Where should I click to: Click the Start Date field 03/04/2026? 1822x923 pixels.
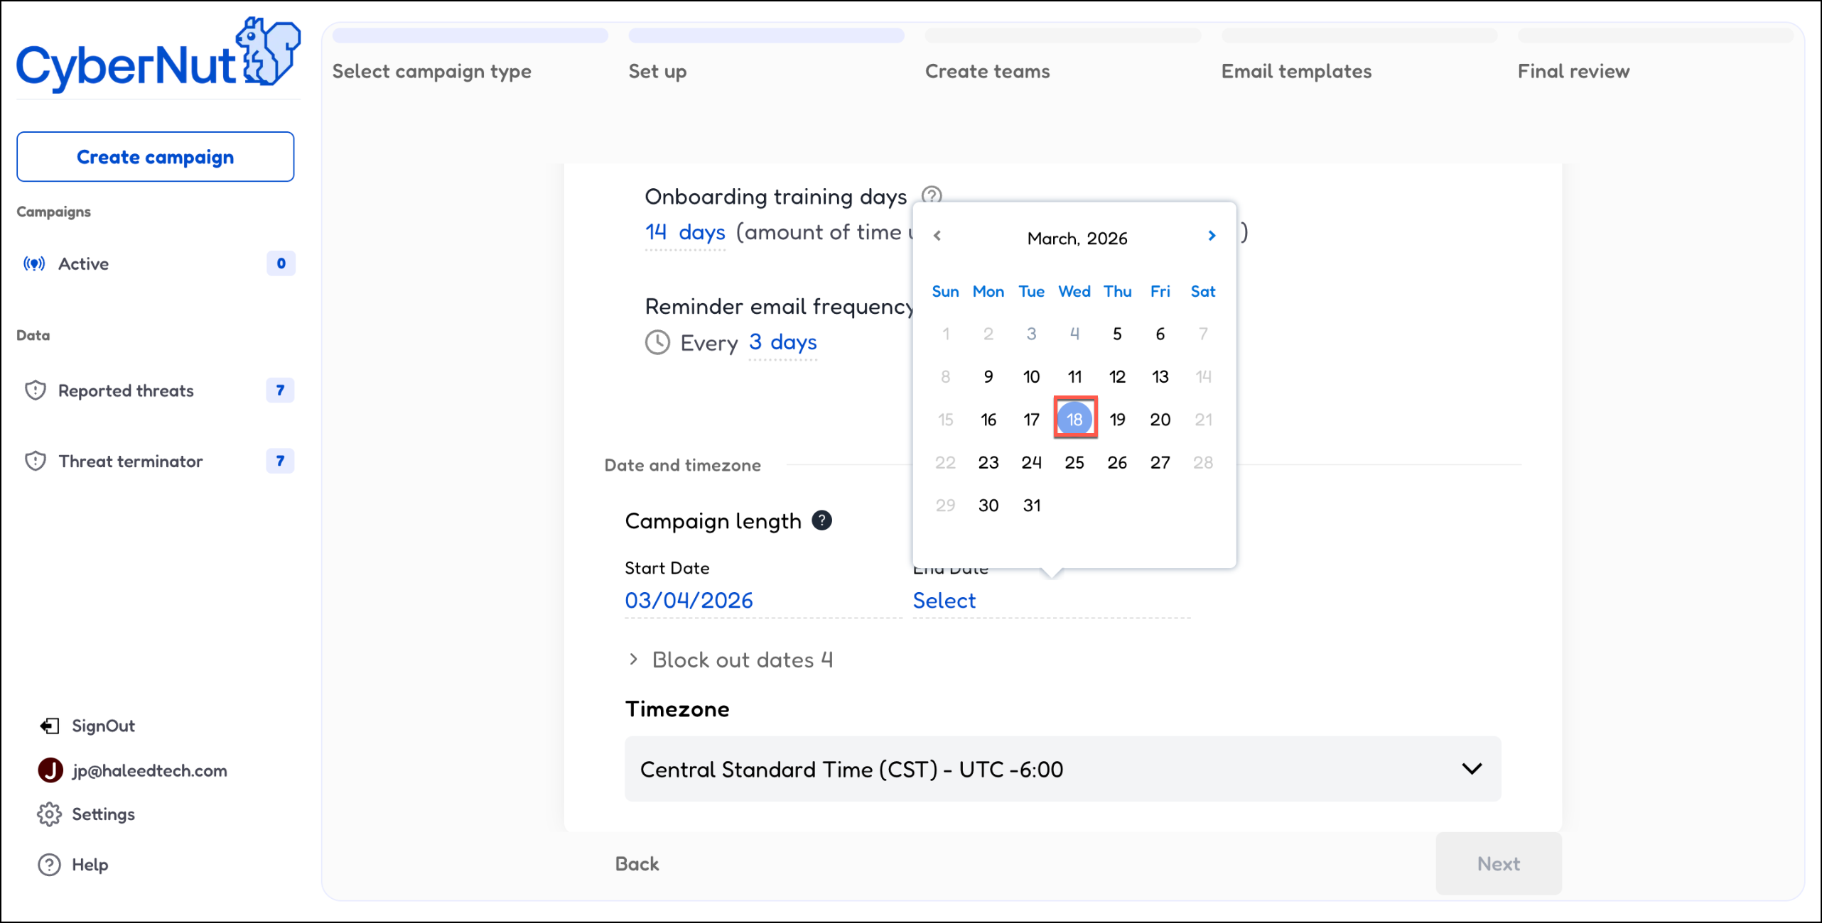689,601
